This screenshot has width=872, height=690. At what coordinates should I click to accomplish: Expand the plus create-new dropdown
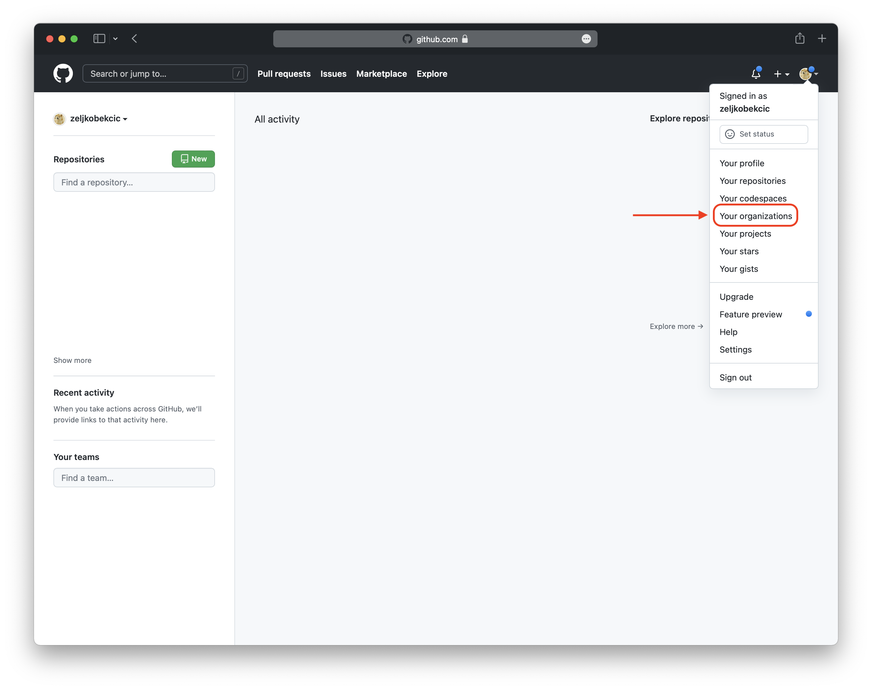(781, 74)
